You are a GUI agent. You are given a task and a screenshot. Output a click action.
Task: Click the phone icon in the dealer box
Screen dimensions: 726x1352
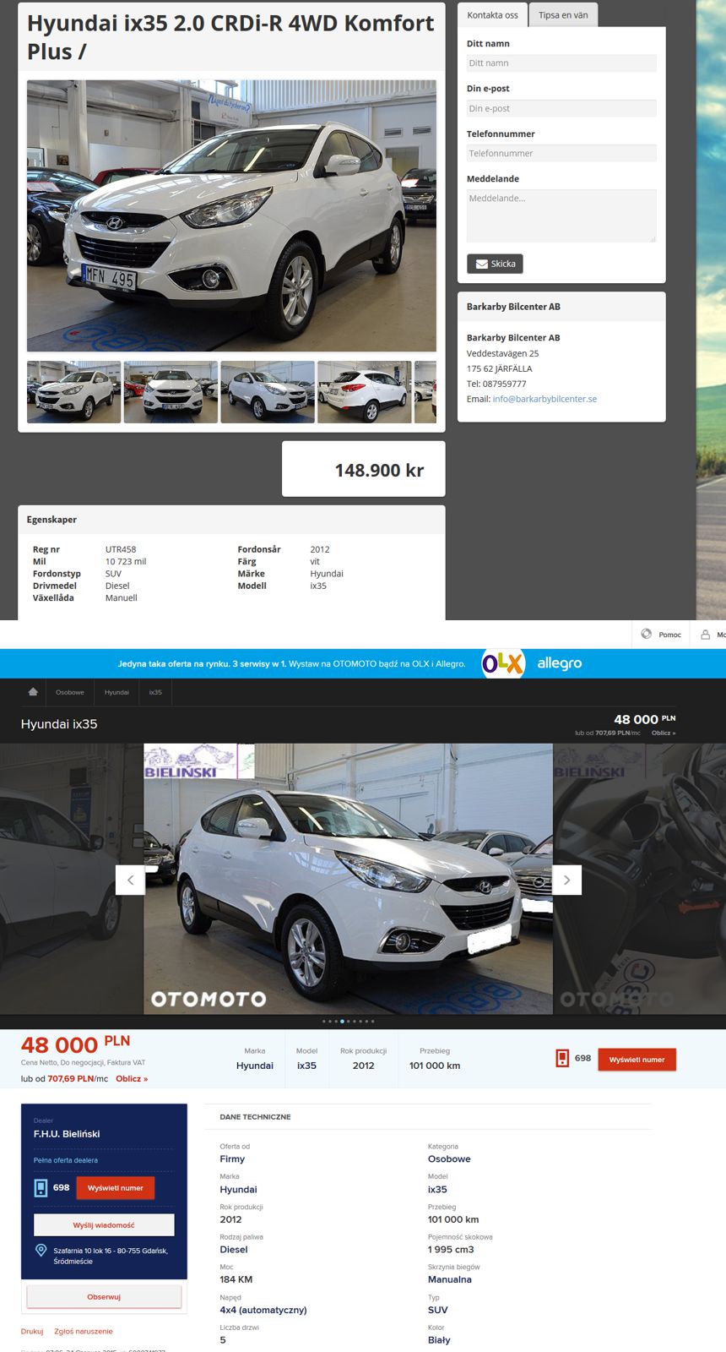click(x=41, y=1188)
